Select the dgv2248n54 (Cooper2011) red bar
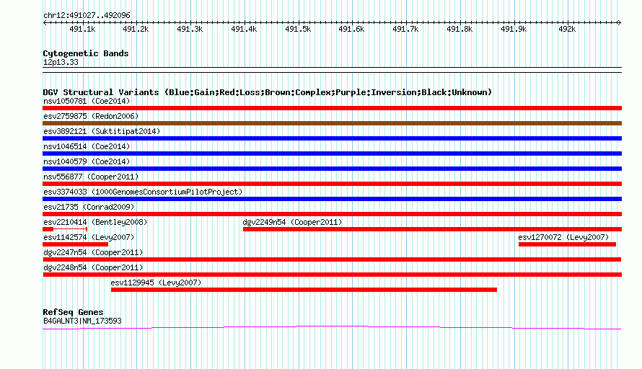Screen dimensions: 642x369 pyautogui.click(x=332, y=275)
